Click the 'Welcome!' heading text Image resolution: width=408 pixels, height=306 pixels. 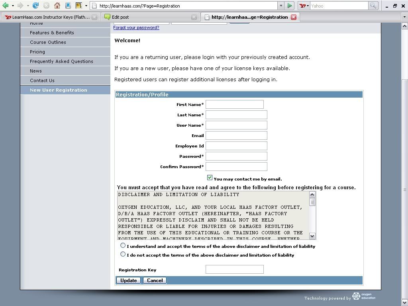[127, 41]
